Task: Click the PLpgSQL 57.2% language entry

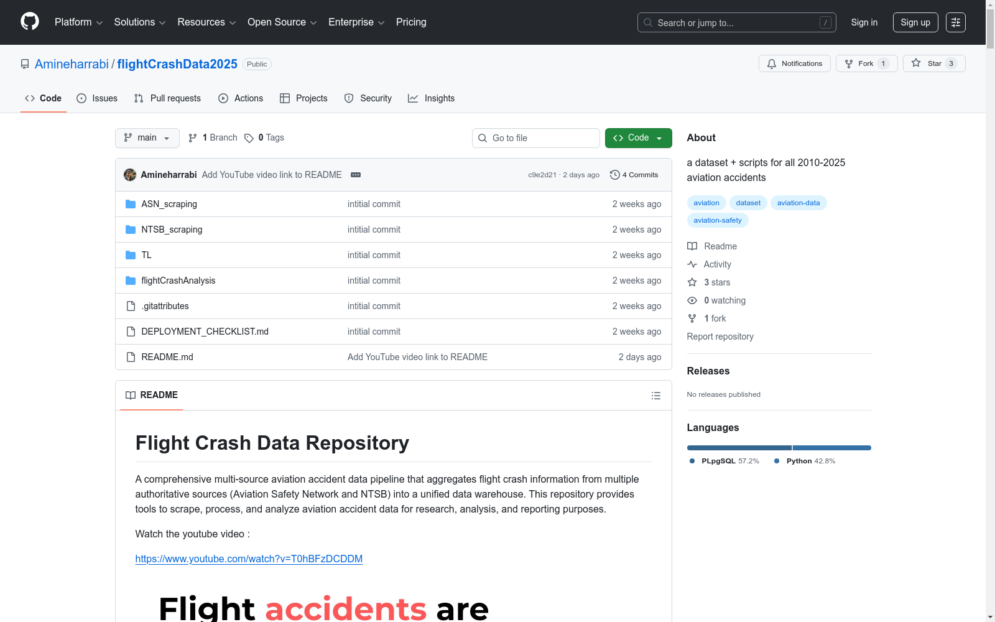Action: coord(724,461)
